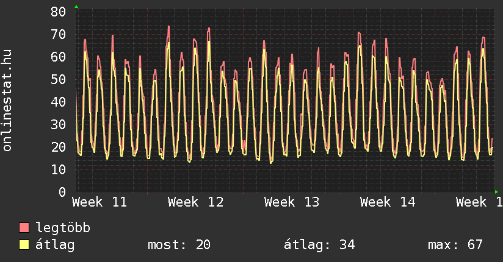Click the cut-off week label at right edge

pos(479,202)
